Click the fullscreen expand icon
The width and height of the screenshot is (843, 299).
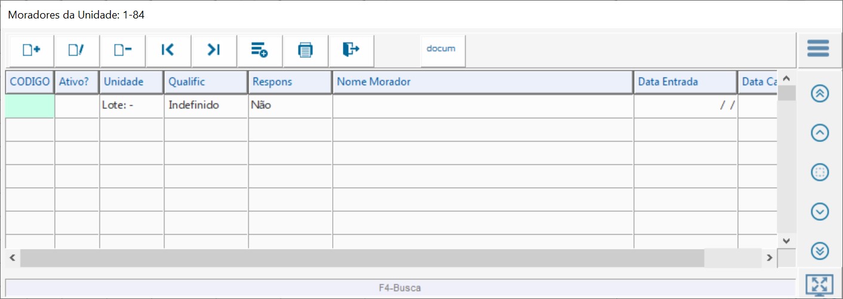coord(819,285)
